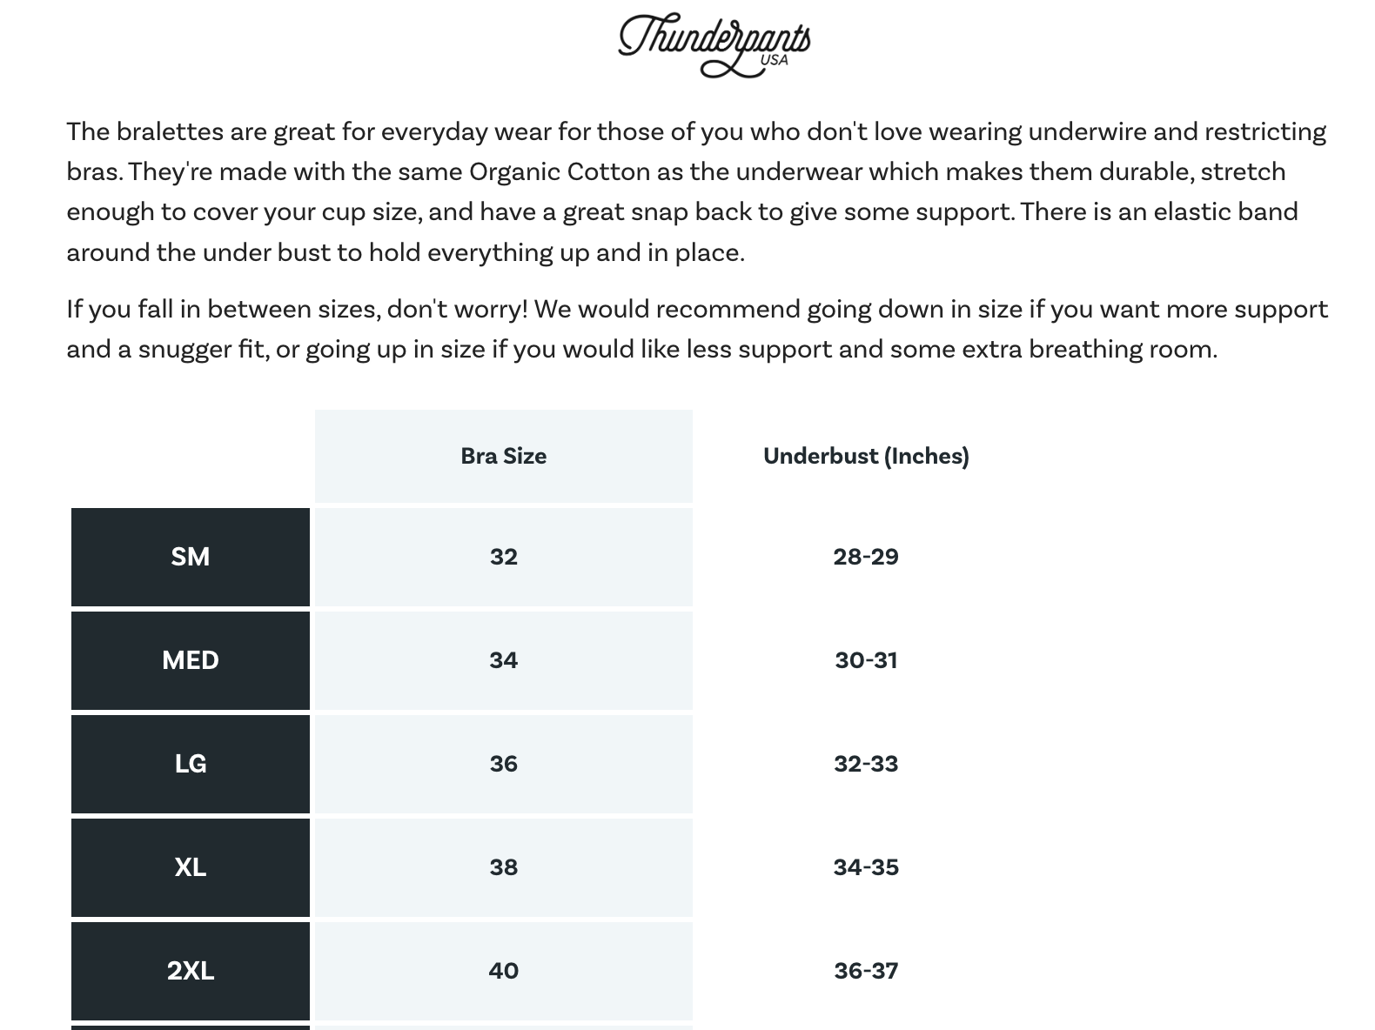1375x1030 pixels.
Task: Select the XL size row header
Action: 191,867
